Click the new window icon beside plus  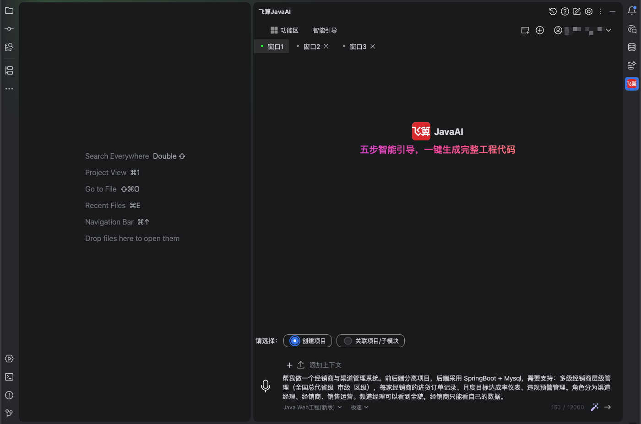525,30
